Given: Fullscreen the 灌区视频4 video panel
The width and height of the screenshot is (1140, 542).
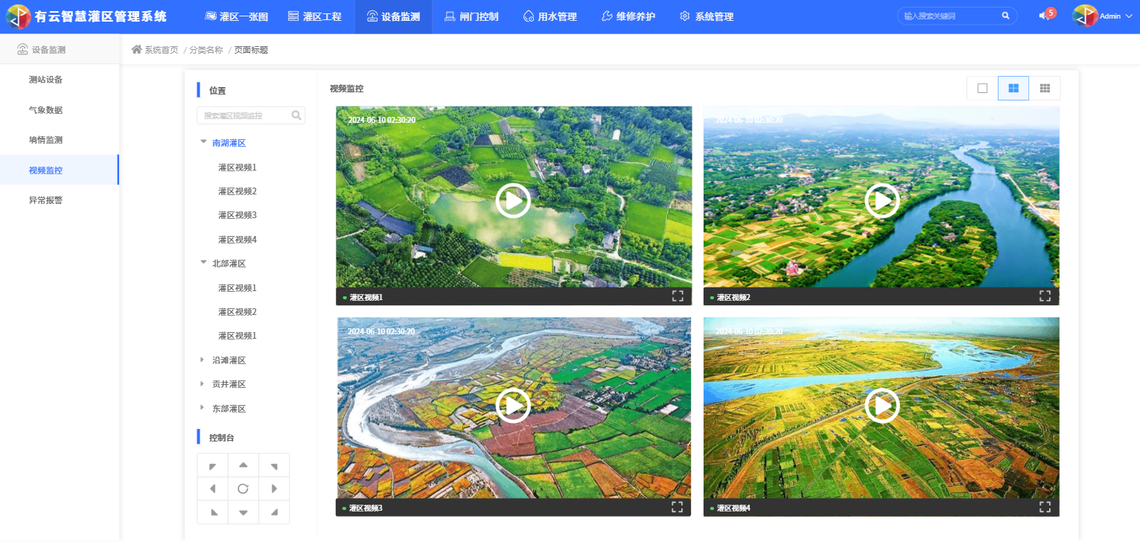Looking at the screenshot, I should 1045,507.
